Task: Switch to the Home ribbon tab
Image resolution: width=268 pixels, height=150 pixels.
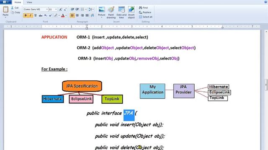Action: point(18,2)
